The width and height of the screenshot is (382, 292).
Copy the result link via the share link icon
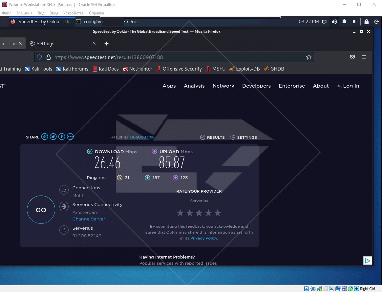pyautogui.click(x=45, y=136)
